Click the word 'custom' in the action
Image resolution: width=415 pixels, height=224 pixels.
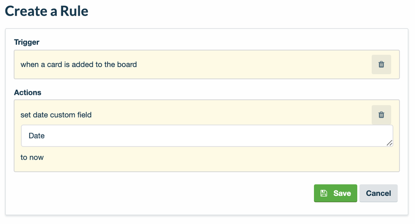pyautogui.click(x=63, y=115)
